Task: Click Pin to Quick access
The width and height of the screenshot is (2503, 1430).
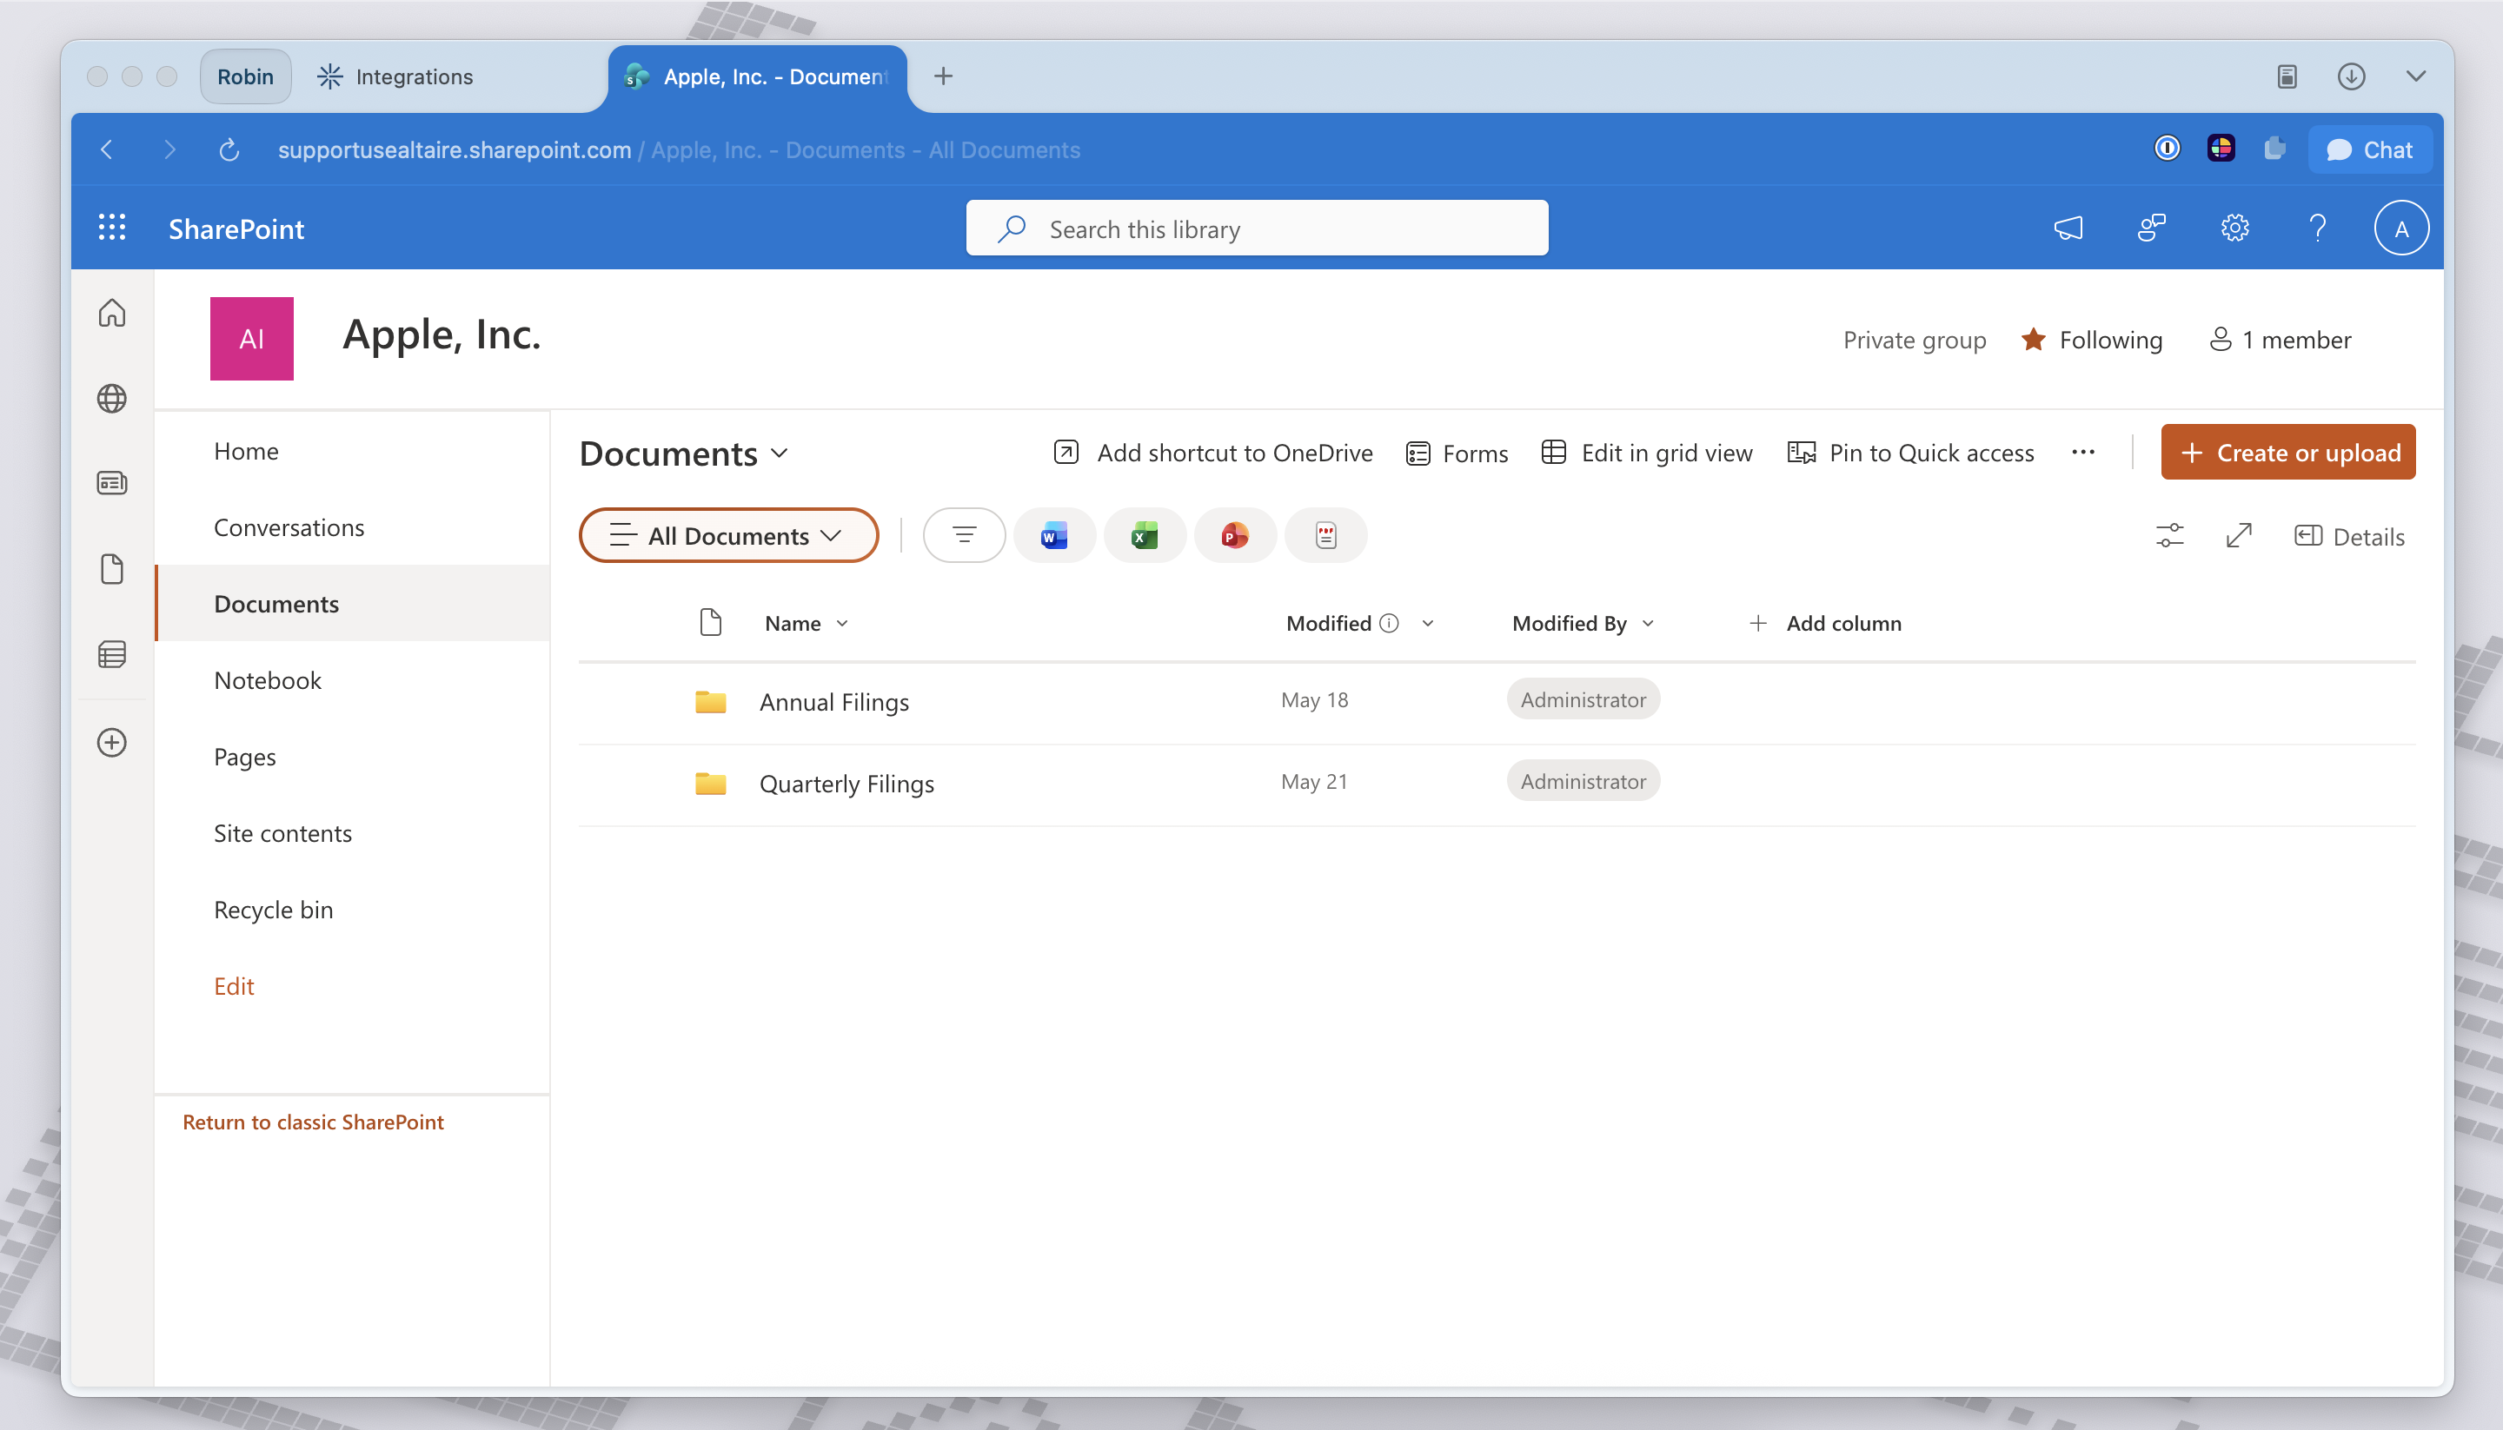Action: [x=1910, y=453]
